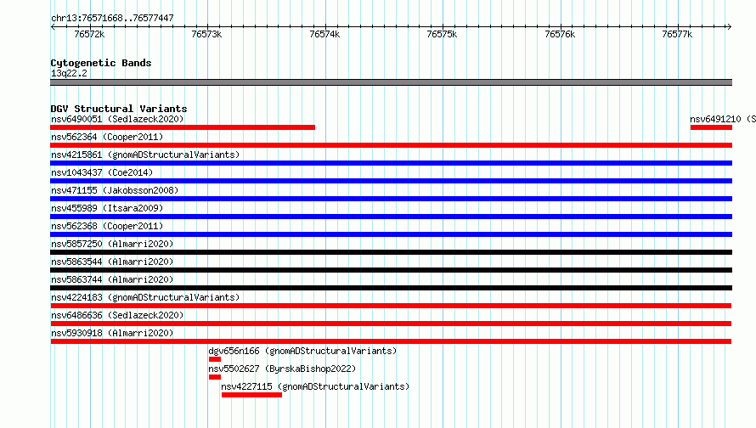Open nsv5502627 (ByrskaBishop2022) label

(282, 369)
